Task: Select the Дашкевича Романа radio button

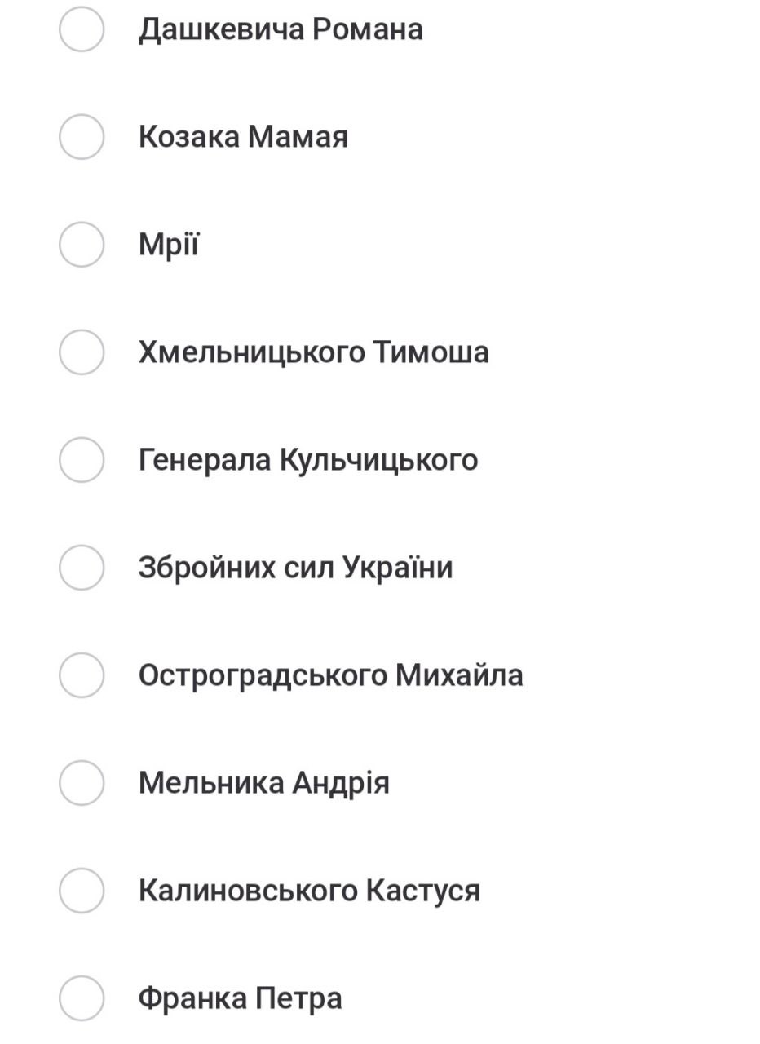Action: coord(82,29)
